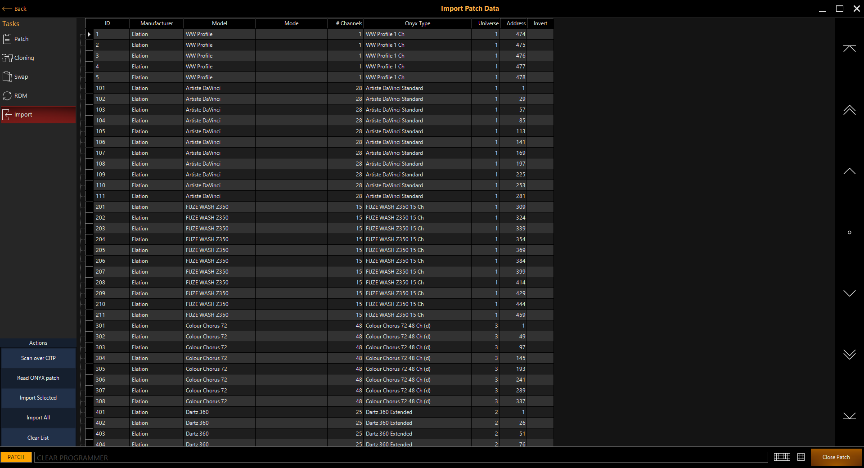The height and width of the screenshot is (468, 864).
Task: Click Manufacturer Elation in row 5
Action: (x=157, y=77)
